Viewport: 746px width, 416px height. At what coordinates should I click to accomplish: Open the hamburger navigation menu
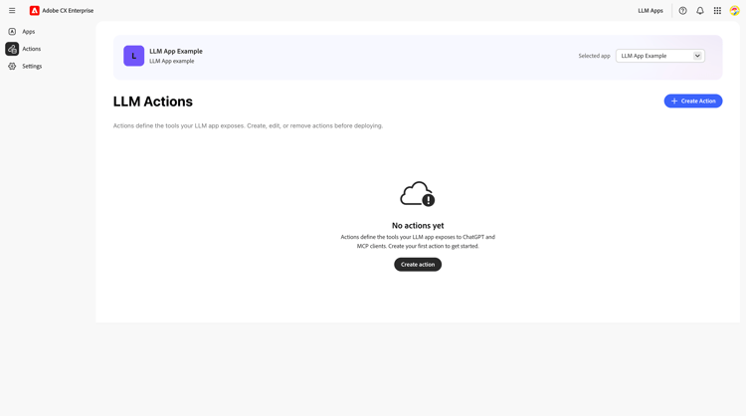12,11
